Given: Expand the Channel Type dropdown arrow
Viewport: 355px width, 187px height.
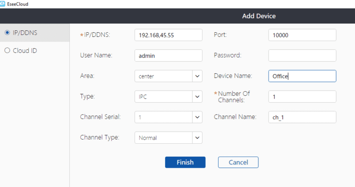Looking at the screenshot, I should click(197, 137).
